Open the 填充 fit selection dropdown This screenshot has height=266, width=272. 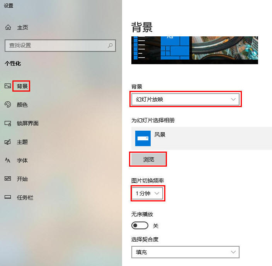pos(185,252)
